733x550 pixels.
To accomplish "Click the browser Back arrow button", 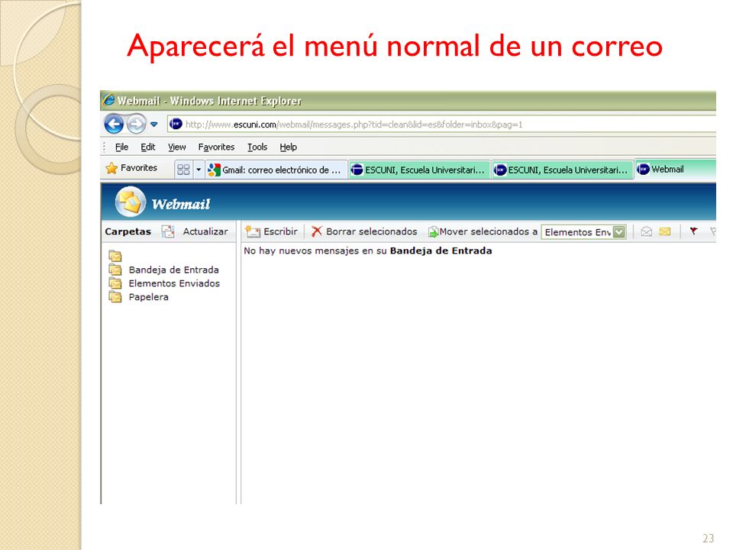I will tap(114, 125).
